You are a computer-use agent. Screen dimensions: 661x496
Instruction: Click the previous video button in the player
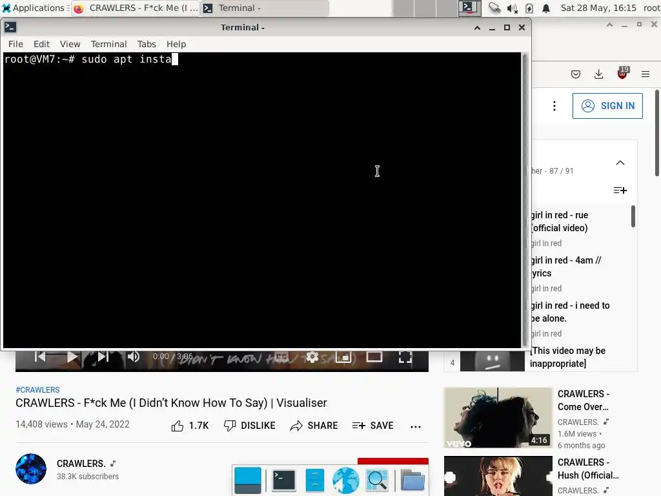[40, 357]
